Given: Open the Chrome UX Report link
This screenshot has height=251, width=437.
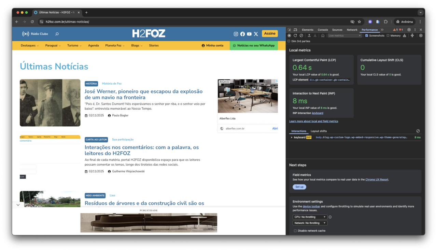Looking at the screenshot, I should pyautogui.click(x=377, y=179).
